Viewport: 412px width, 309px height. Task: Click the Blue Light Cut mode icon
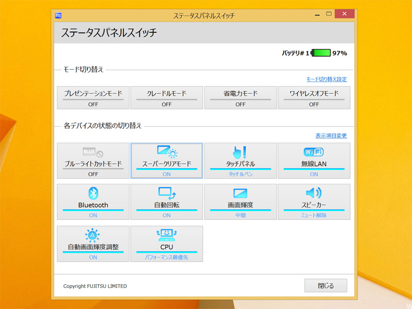[x=93, y=152]
